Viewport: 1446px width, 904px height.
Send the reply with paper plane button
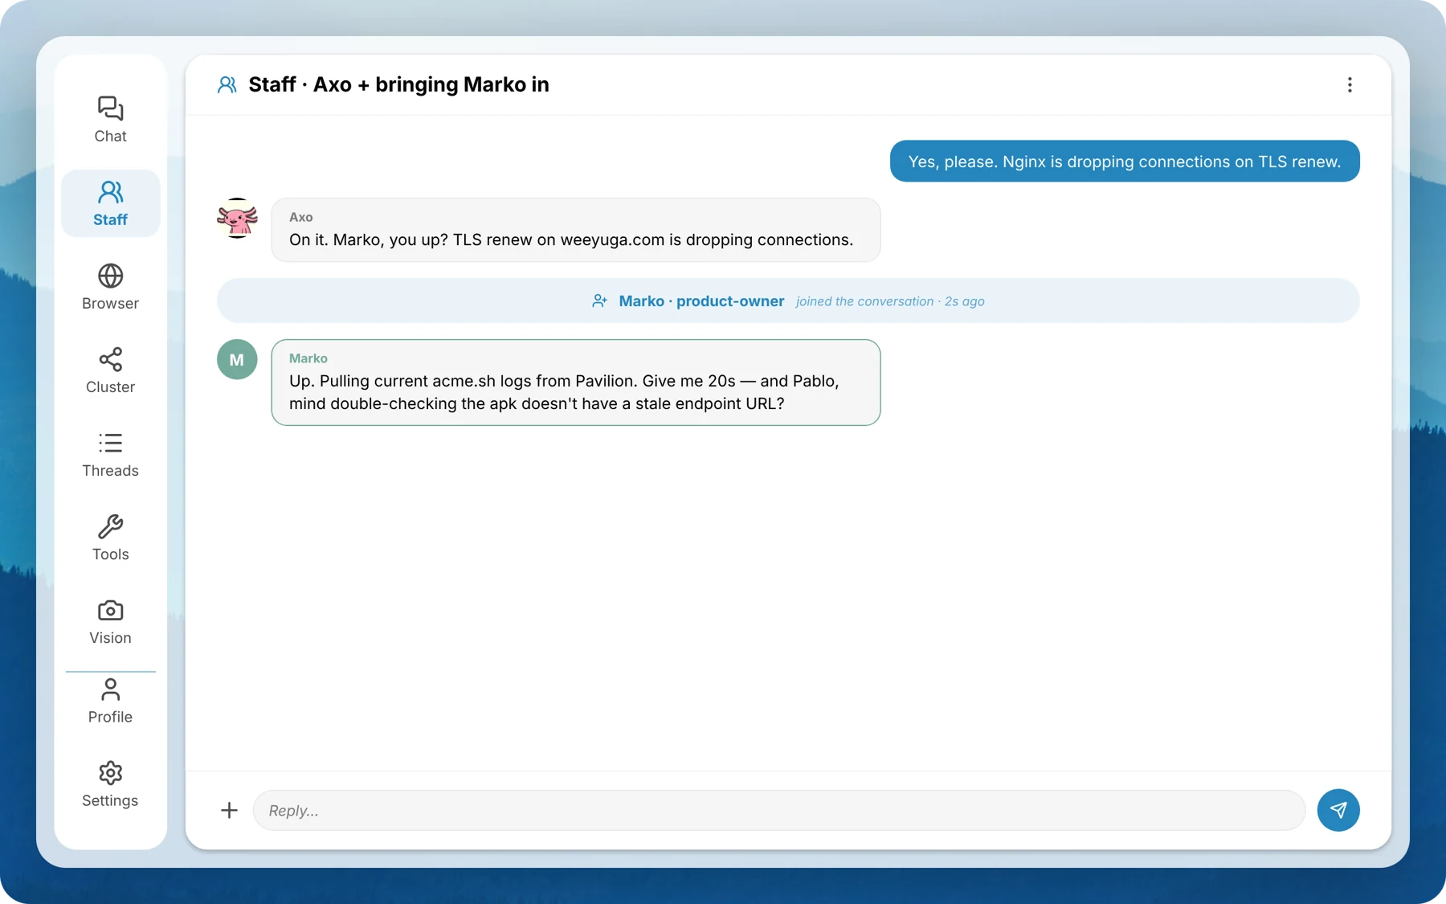(x=1338, y=810)
